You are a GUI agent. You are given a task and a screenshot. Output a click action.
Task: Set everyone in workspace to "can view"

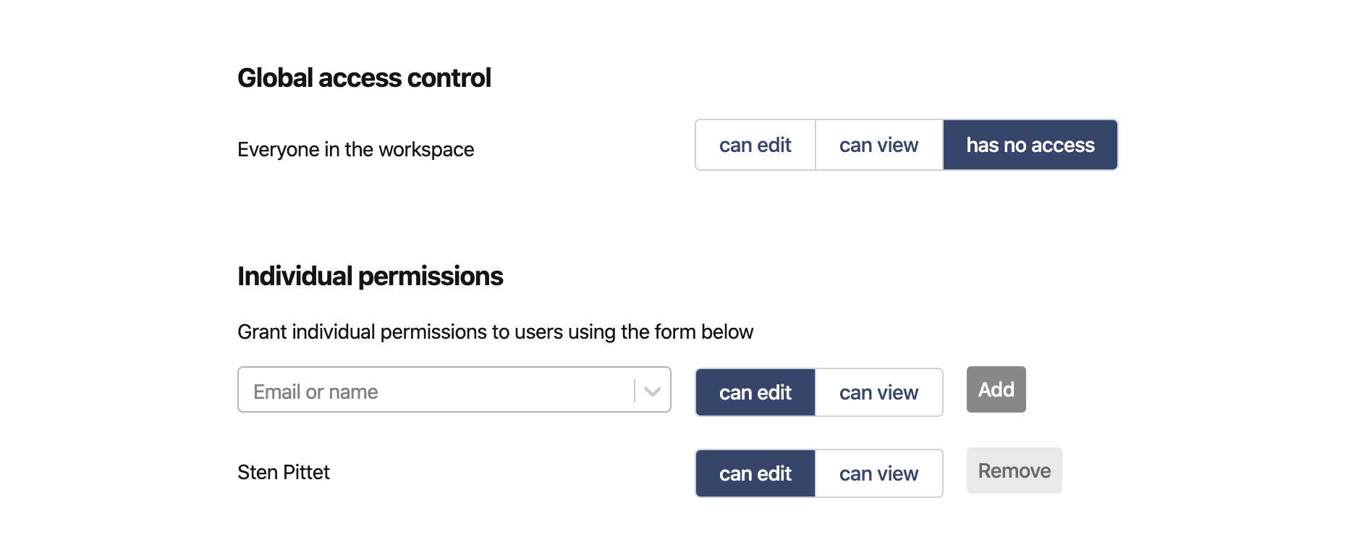point(878,145)
